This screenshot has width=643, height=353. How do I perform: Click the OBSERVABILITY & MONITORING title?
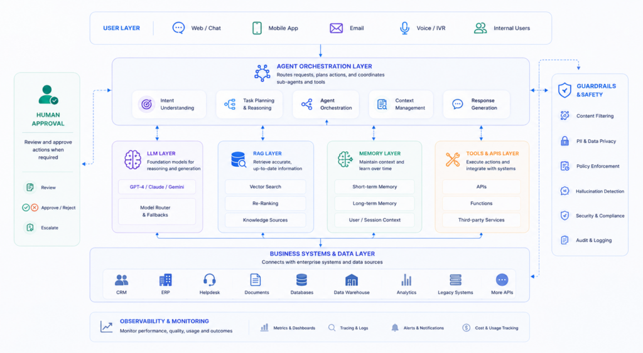(165, 322)
